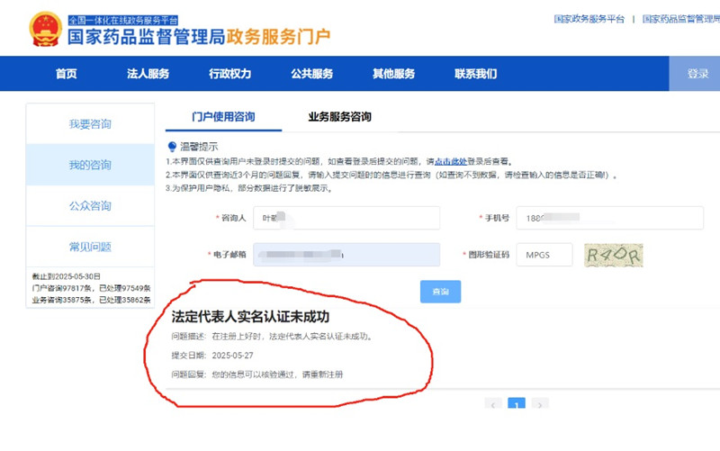Open the 行政权力 nav menu
Viewport: 720px width, 451px height.
pos(229,74)
